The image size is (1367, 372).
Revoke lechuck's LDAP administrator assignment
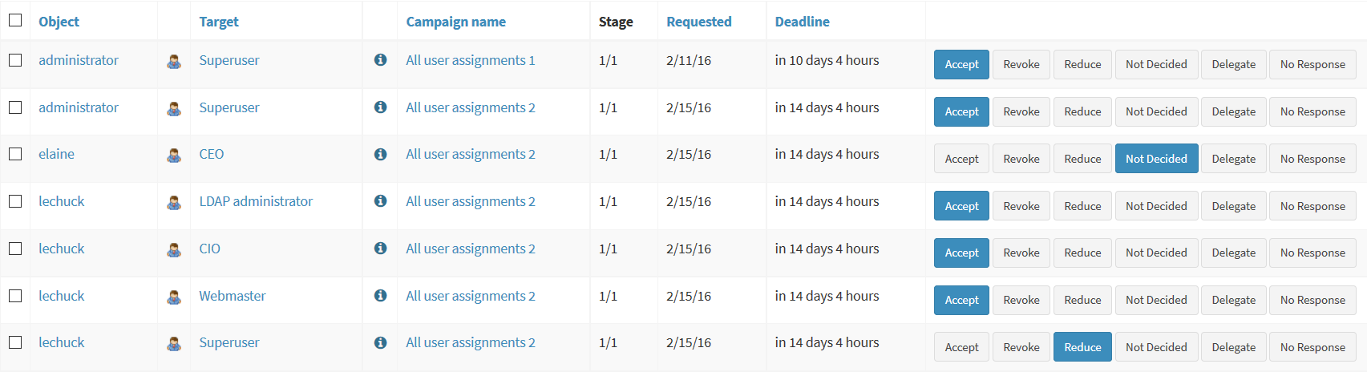pos(1021,206)
